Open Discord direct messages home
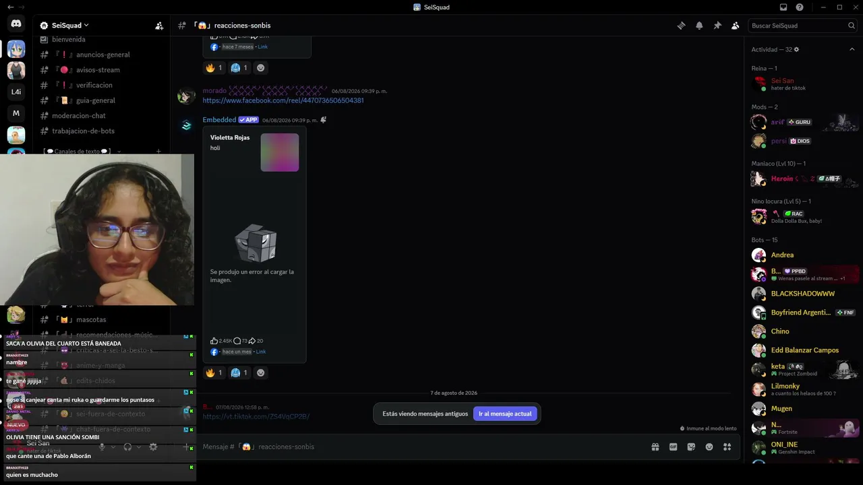 (x=16, y=24)
